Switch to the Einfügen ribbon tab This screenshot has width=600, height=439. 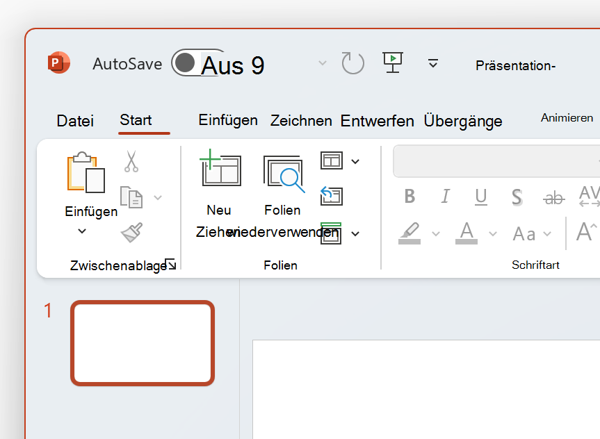[227, 120]
